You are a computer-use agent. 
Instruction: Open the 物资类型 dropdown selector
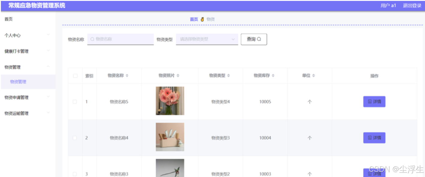tap(207, 39)
